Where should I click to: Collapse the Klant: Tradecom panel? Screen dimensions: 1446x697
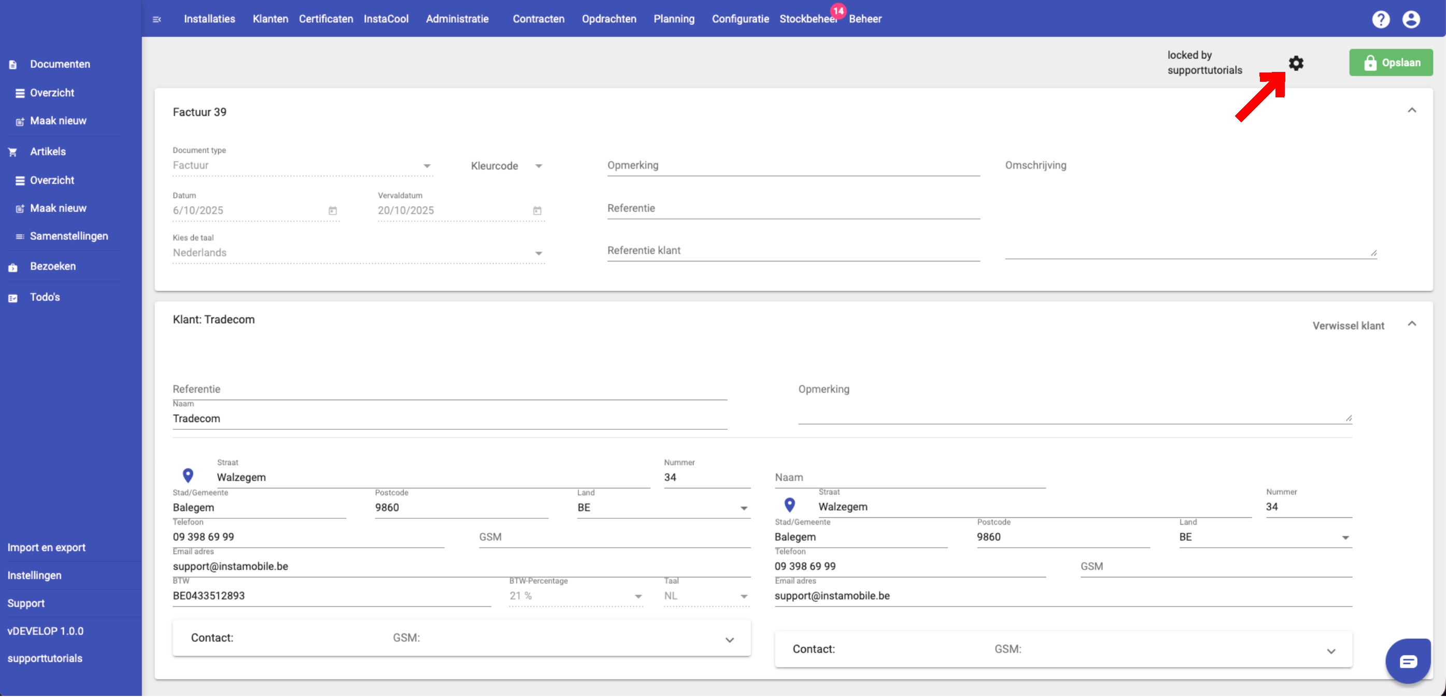[1411, 324]
